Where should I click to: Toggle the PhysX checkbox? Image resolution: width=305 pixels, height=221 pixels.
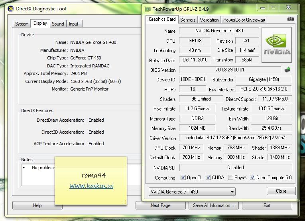(x=230, y=177)
